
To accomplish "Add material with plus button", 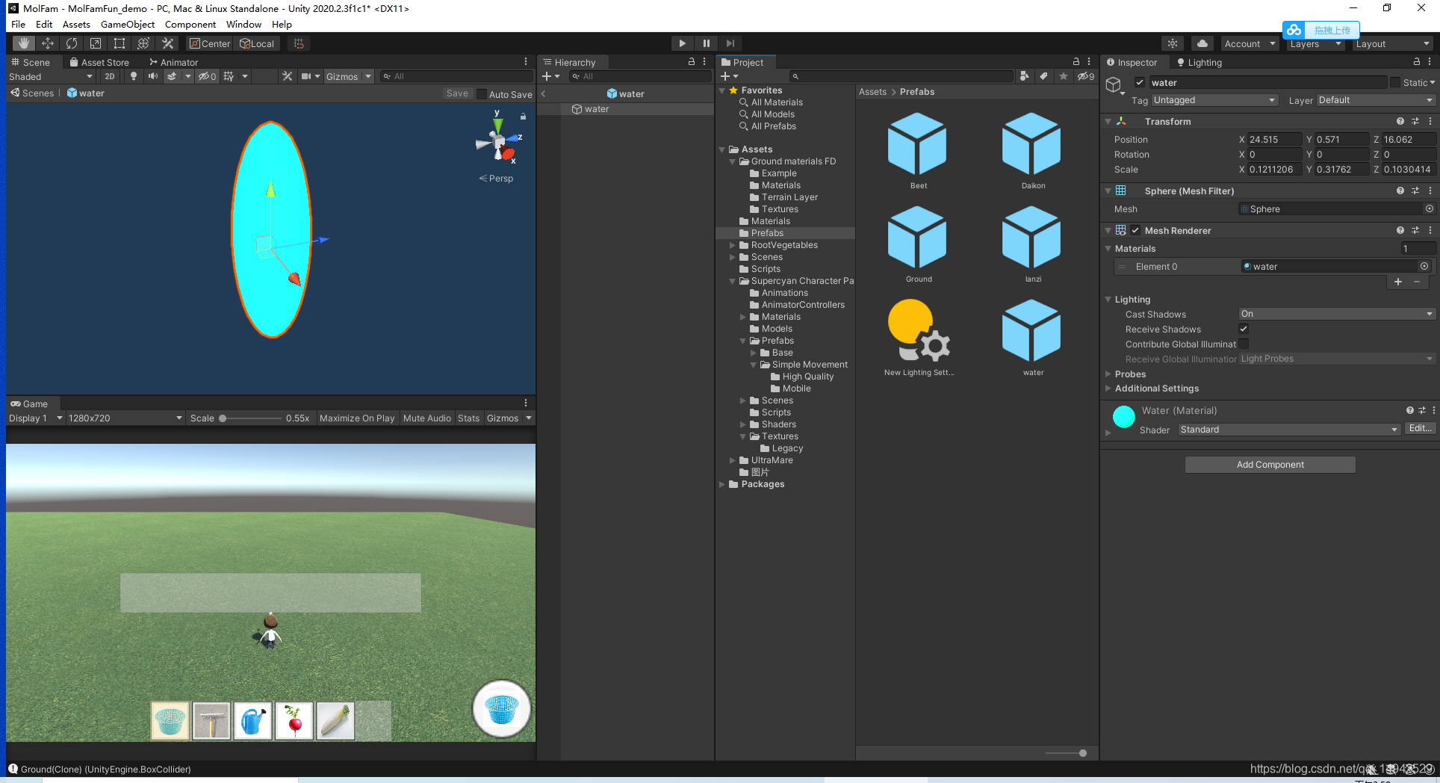I will click(x=1398, y=282).
